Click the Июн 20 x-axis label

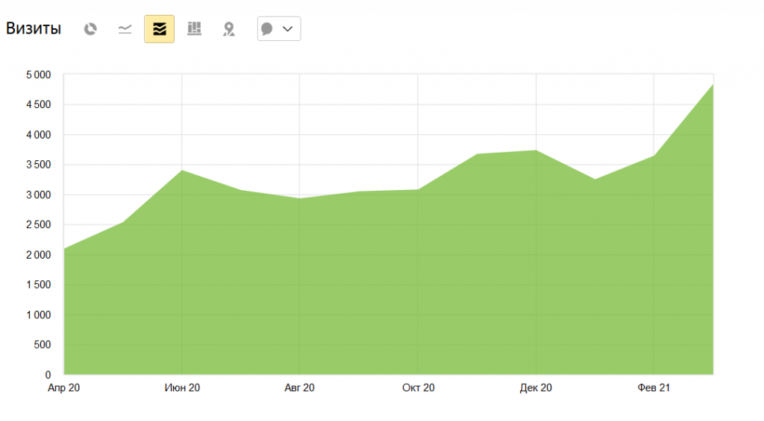pos(182,388)
